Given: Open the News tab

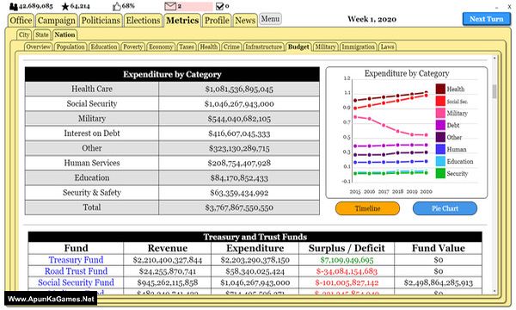Looking at the screenshot, I should click(x=245, y=21).
